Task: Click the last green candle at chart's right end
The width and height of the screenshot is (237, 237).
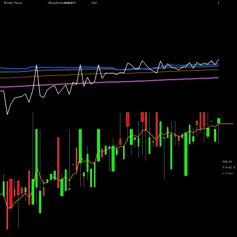Action: click(x=219, y=120)
